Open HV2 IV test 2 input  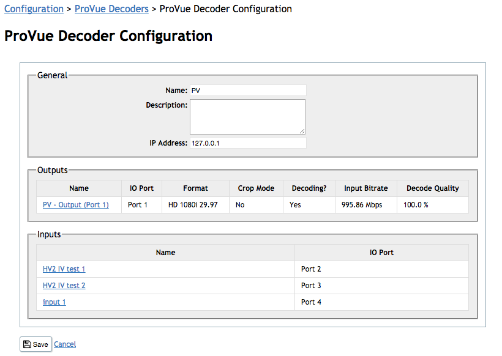(64, 285)
